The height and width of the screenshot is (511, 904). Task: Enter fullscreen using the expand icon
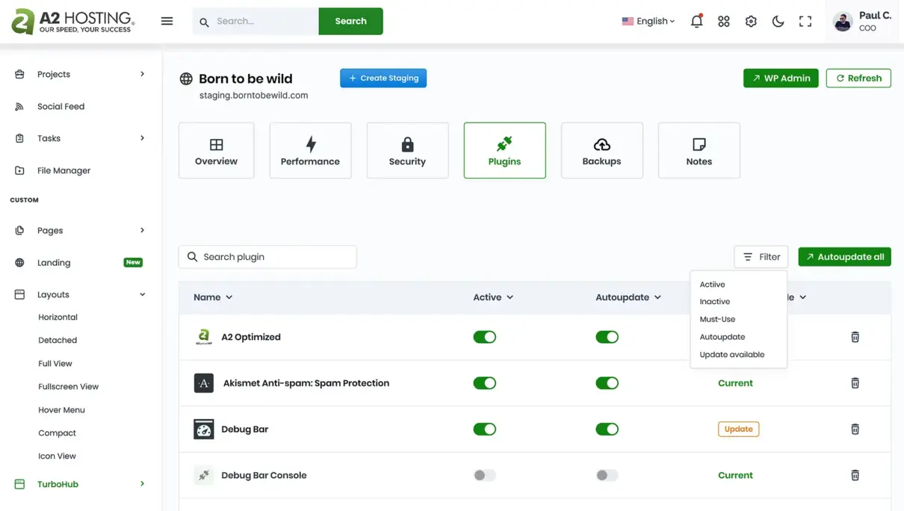click(805, 22)
